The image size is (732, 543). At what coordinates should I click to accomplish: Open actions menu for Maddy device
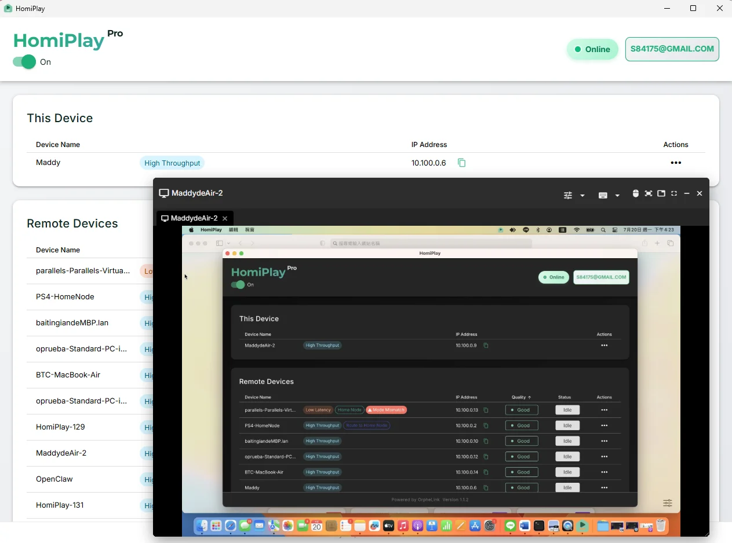coord(675,163)
